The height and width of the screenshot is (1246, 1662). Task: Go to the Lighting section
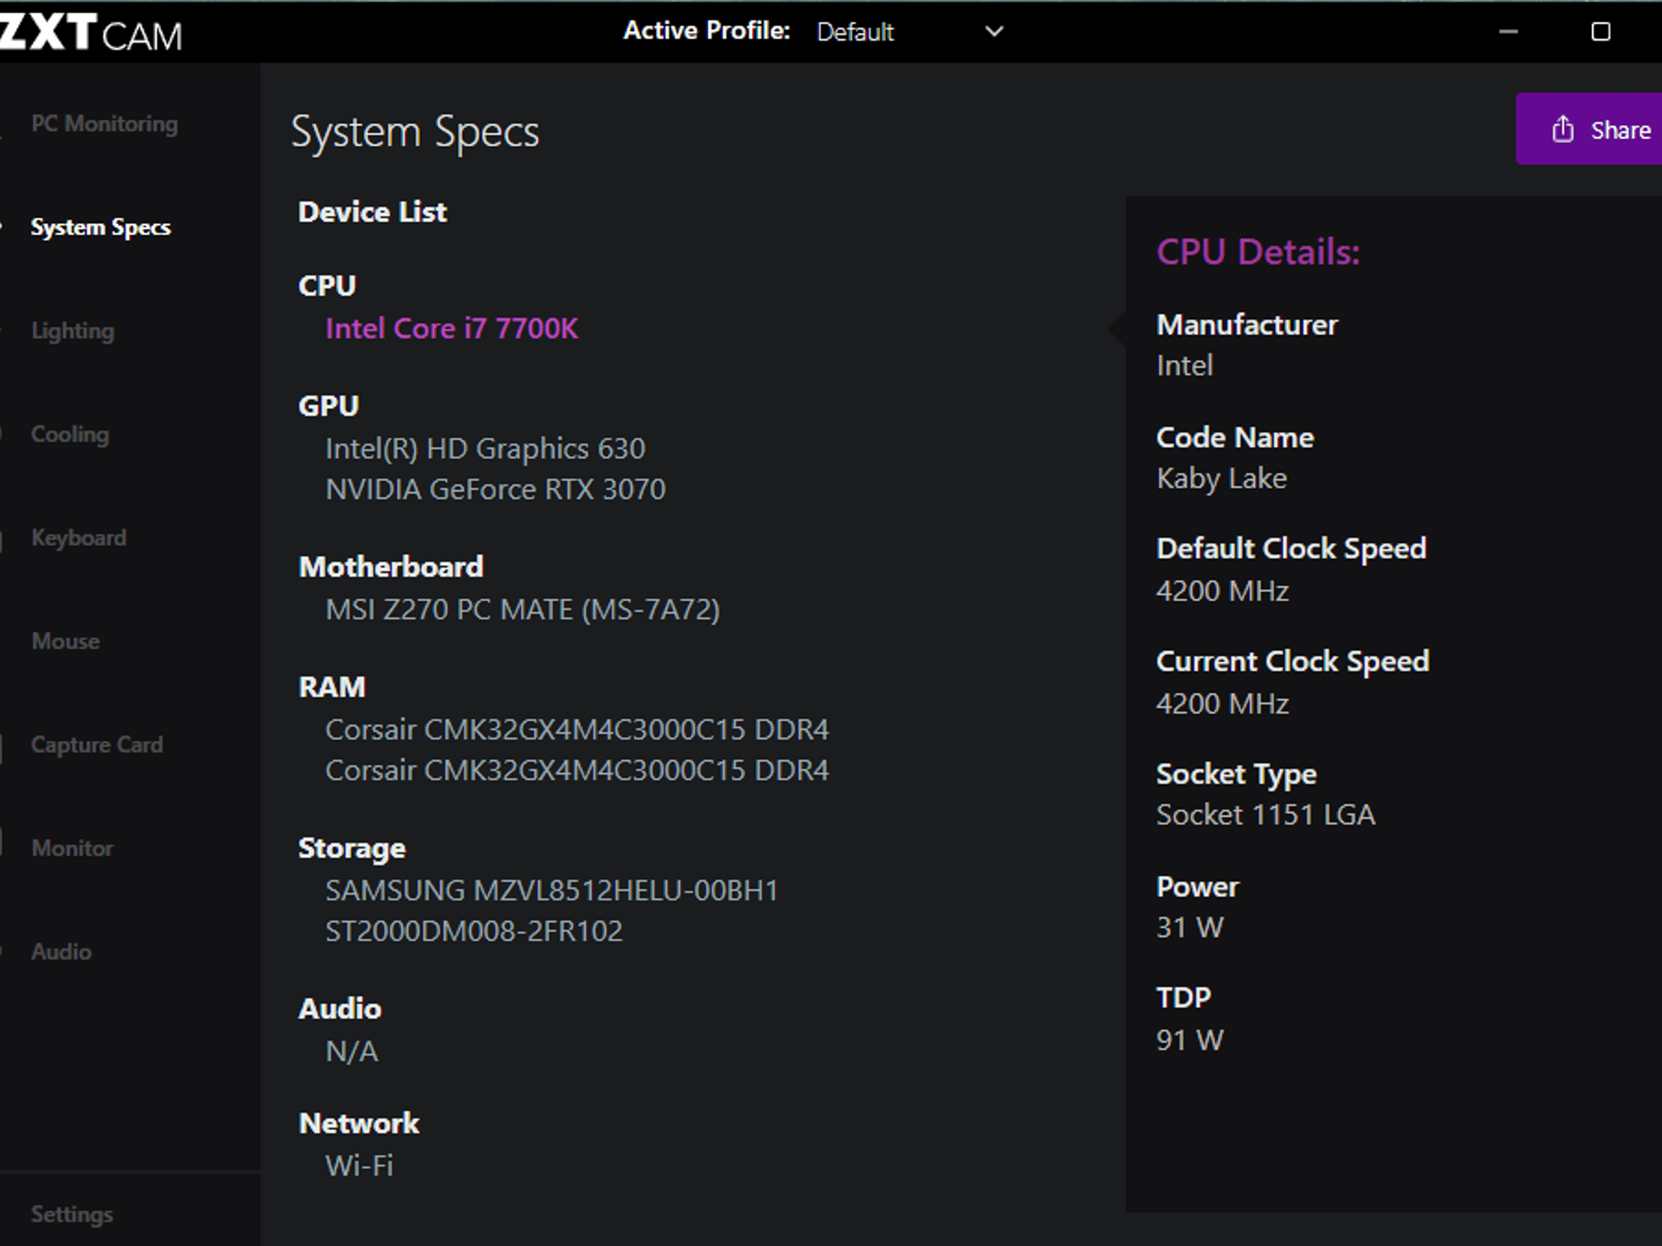pyautogui.click(x=72, y=331)
